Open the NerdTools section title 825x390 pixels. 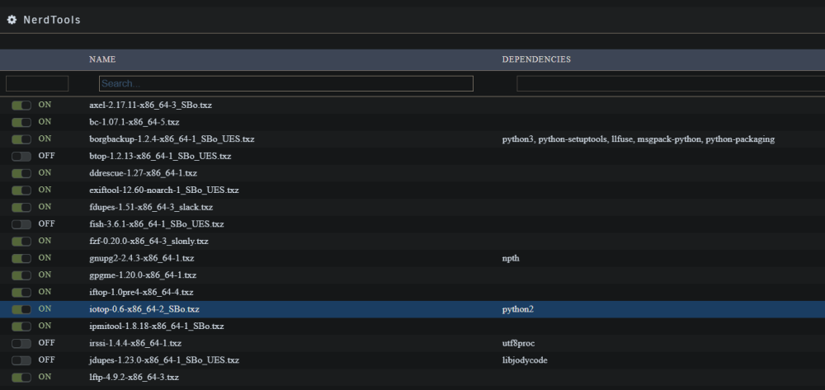[51, 20]
